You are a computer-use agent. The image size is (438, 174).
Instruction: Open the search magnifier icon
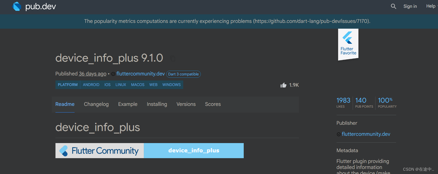(x=393, y=6)
